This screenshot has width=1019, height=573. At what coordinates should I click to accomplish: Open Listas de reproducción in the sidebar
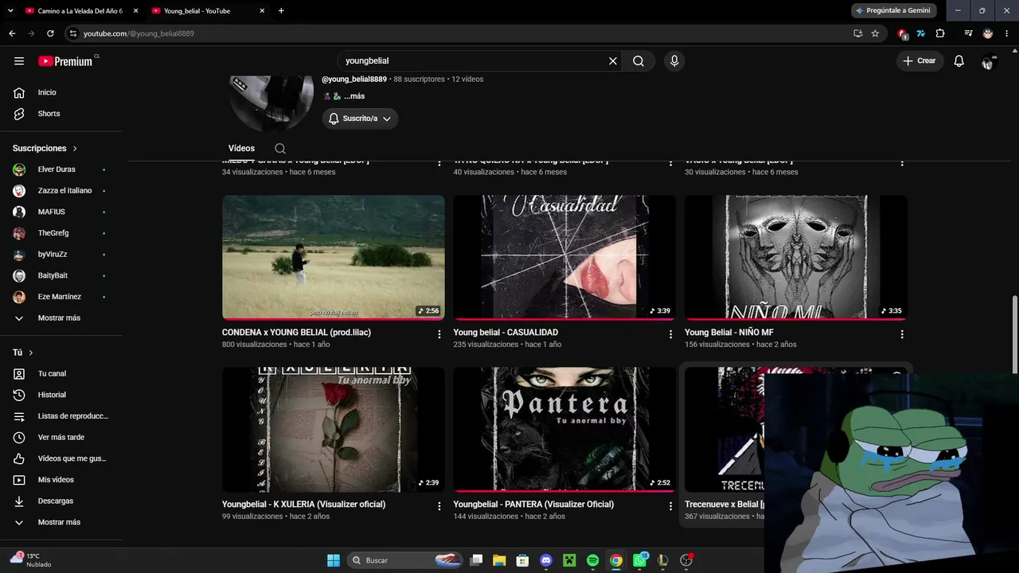(61, 416)
